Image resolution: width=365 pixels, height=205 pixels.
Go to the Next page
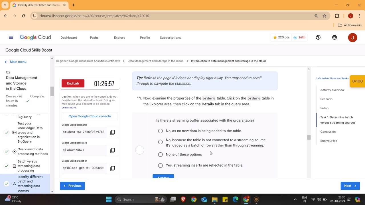[350, 186]
